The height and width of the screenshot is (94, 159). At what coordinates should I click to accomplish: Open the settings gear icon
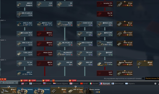[155, 83]
